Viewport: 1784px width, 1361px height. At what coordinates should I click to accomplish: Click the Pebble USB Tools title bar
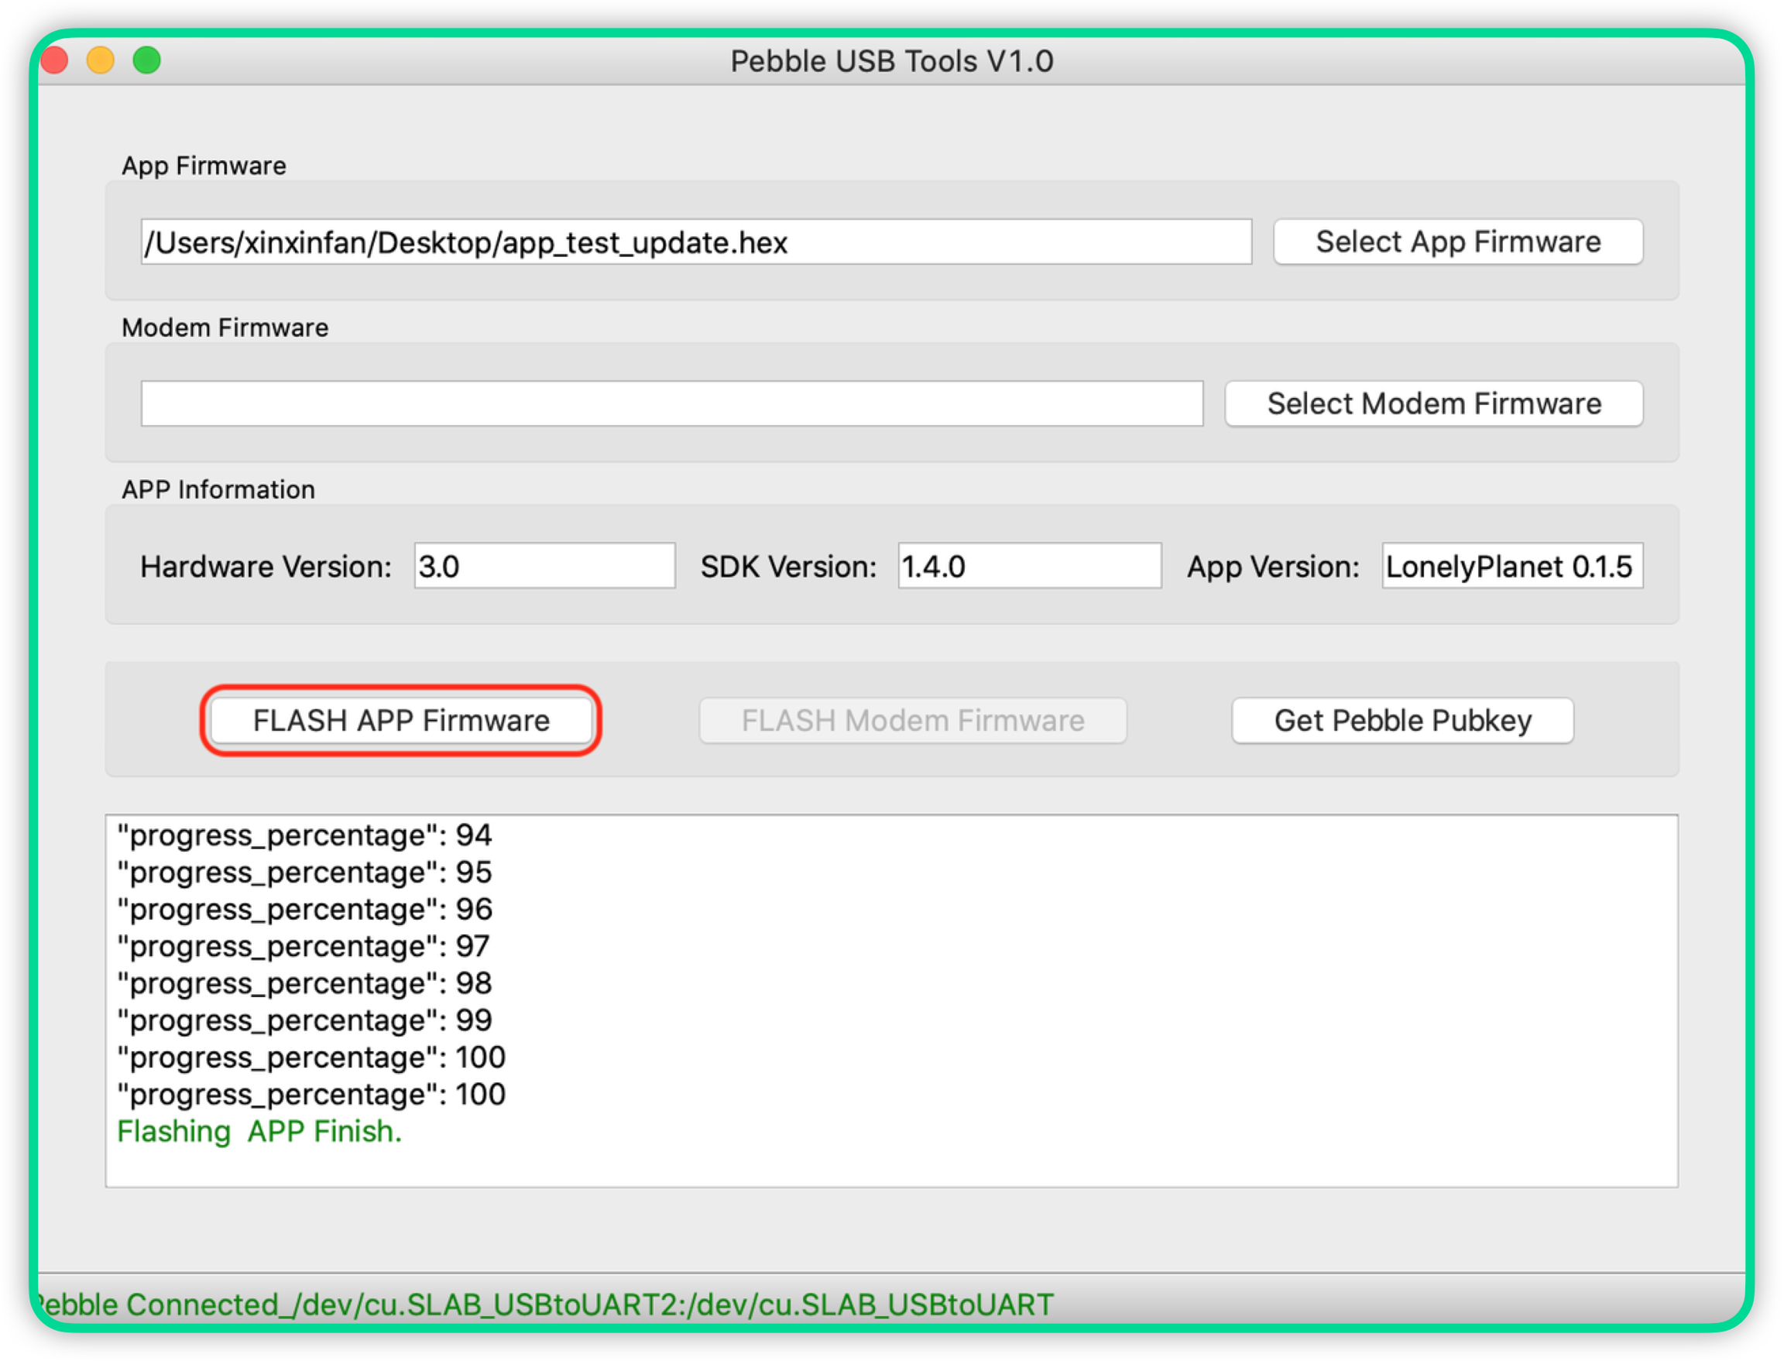(891, 60)
